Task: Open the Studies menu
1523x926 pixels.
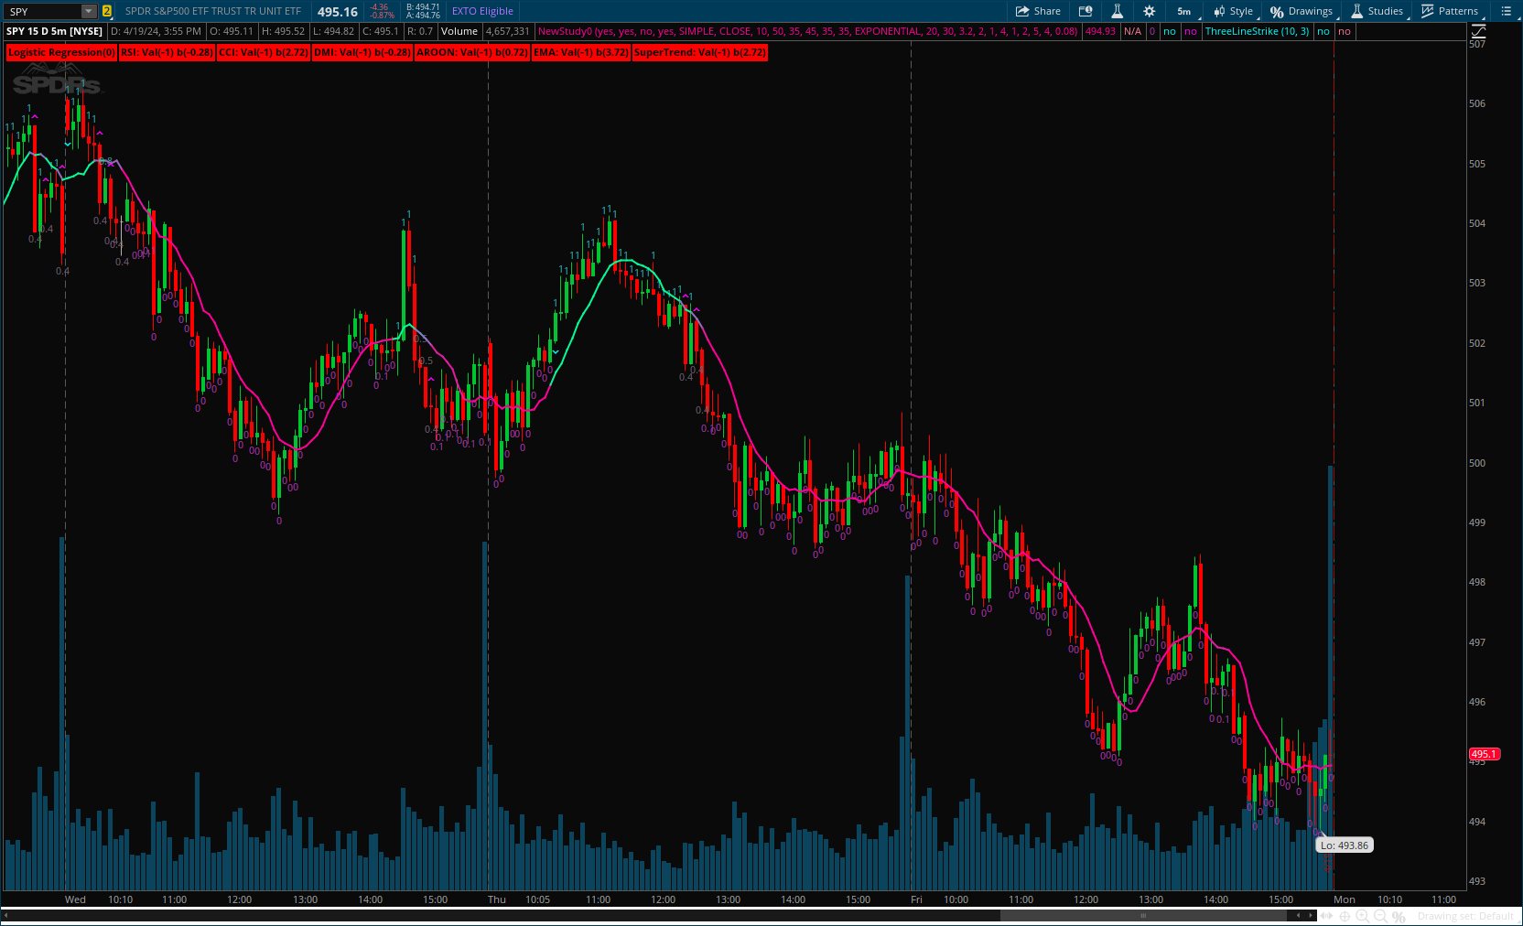Action: (1377, 11)
